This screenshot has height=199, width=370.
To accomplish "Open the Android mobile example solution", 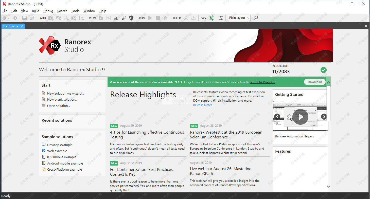I will pyautogui.click(x=65, y=163).
